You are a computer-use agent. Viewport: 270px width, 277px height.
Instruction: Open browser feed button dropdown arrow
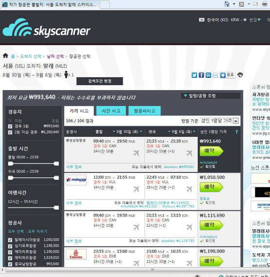point(249,4)
